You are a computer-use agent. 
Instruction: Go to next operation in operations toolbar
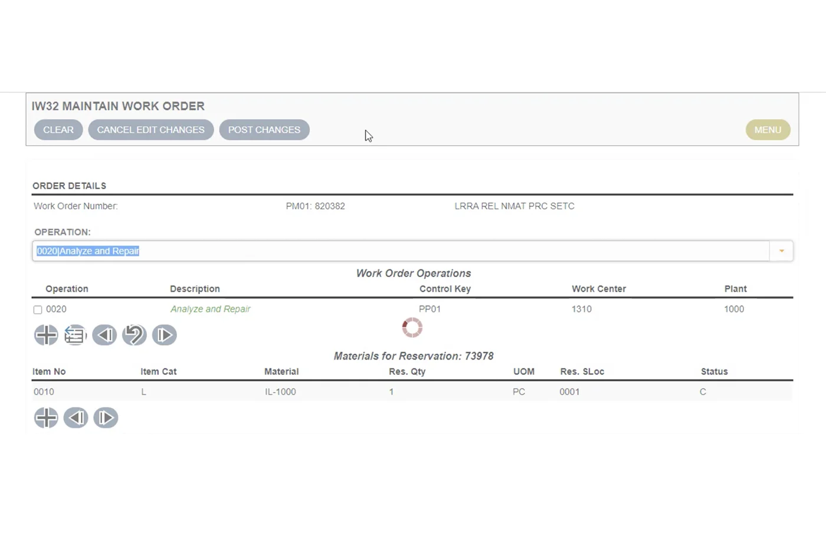coord(164,335)
